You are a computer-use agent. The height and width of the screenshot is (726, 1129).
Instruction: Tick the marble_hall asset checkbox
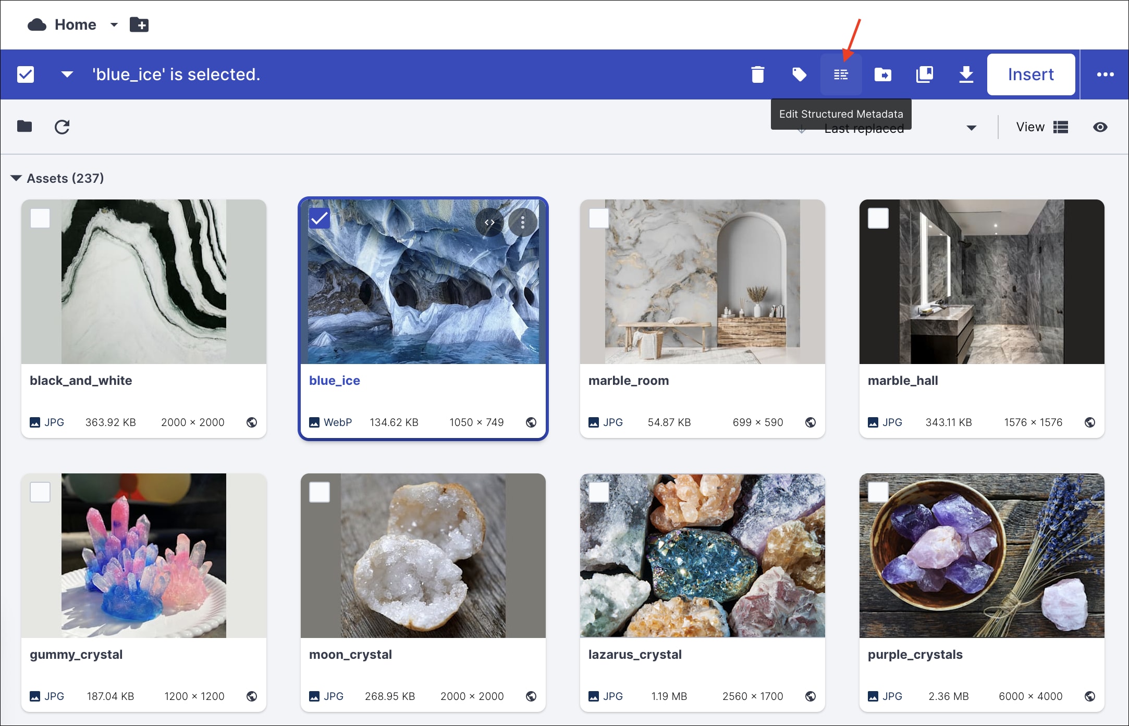[x=878, y=218]
